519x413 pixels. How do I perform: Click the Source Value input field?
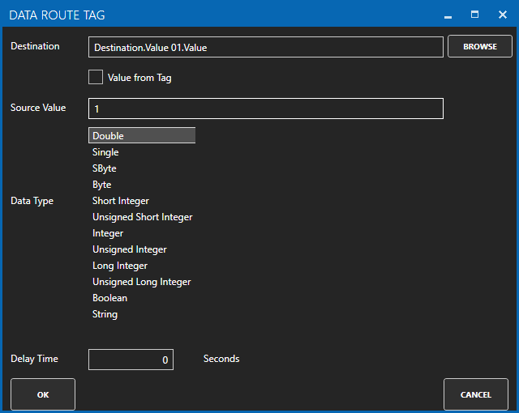coord(265,109)
